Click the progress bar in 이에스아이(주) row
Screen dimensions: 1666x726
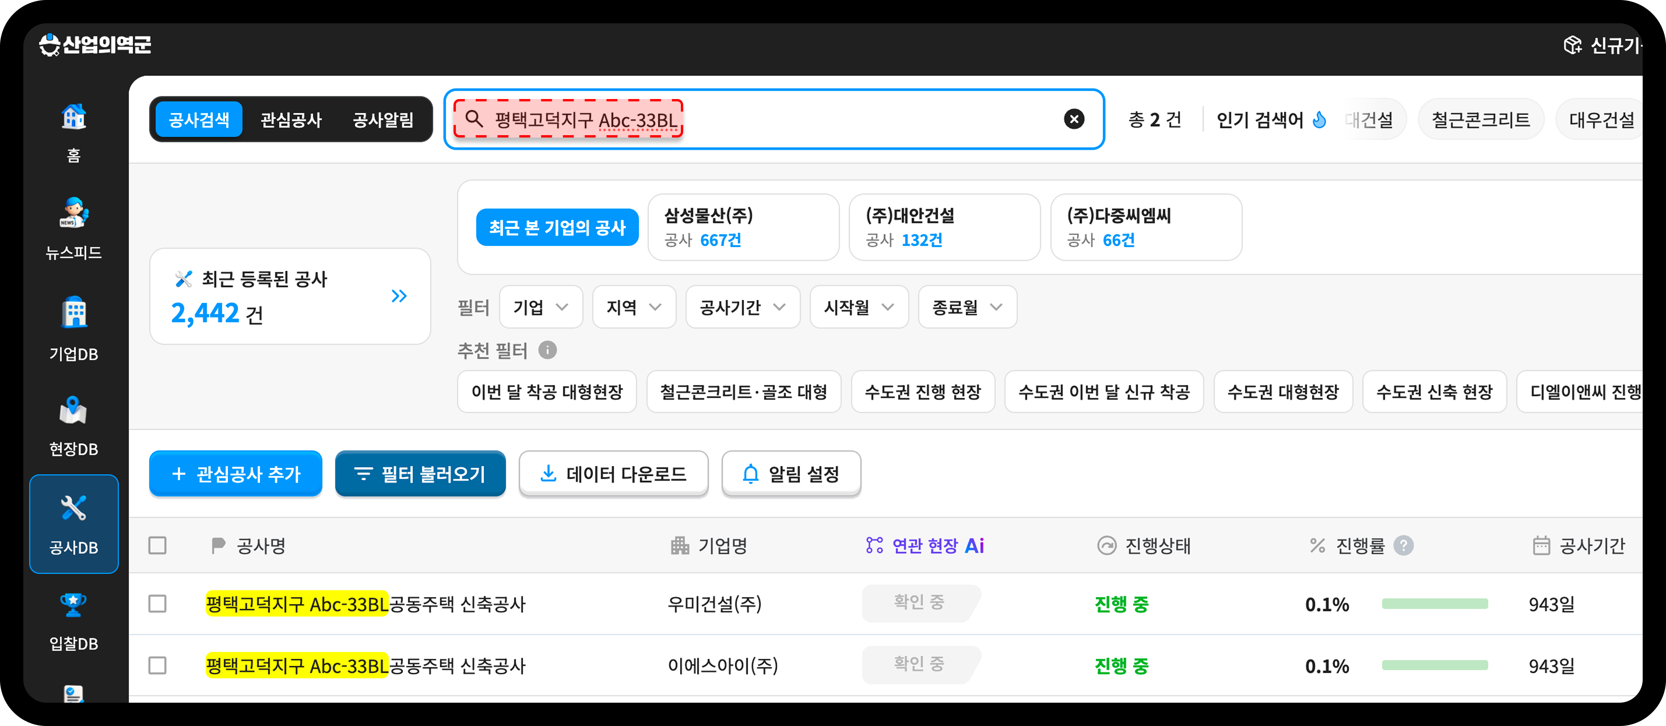coord(1434,665)
